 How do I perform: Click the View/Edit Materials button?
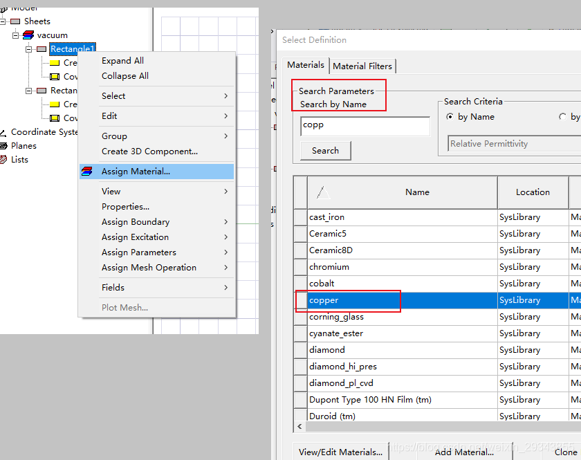(x=340, y=452)
